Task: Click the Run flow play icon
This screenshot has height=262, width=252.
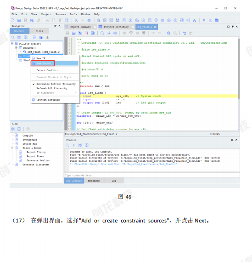Action: 77,20
